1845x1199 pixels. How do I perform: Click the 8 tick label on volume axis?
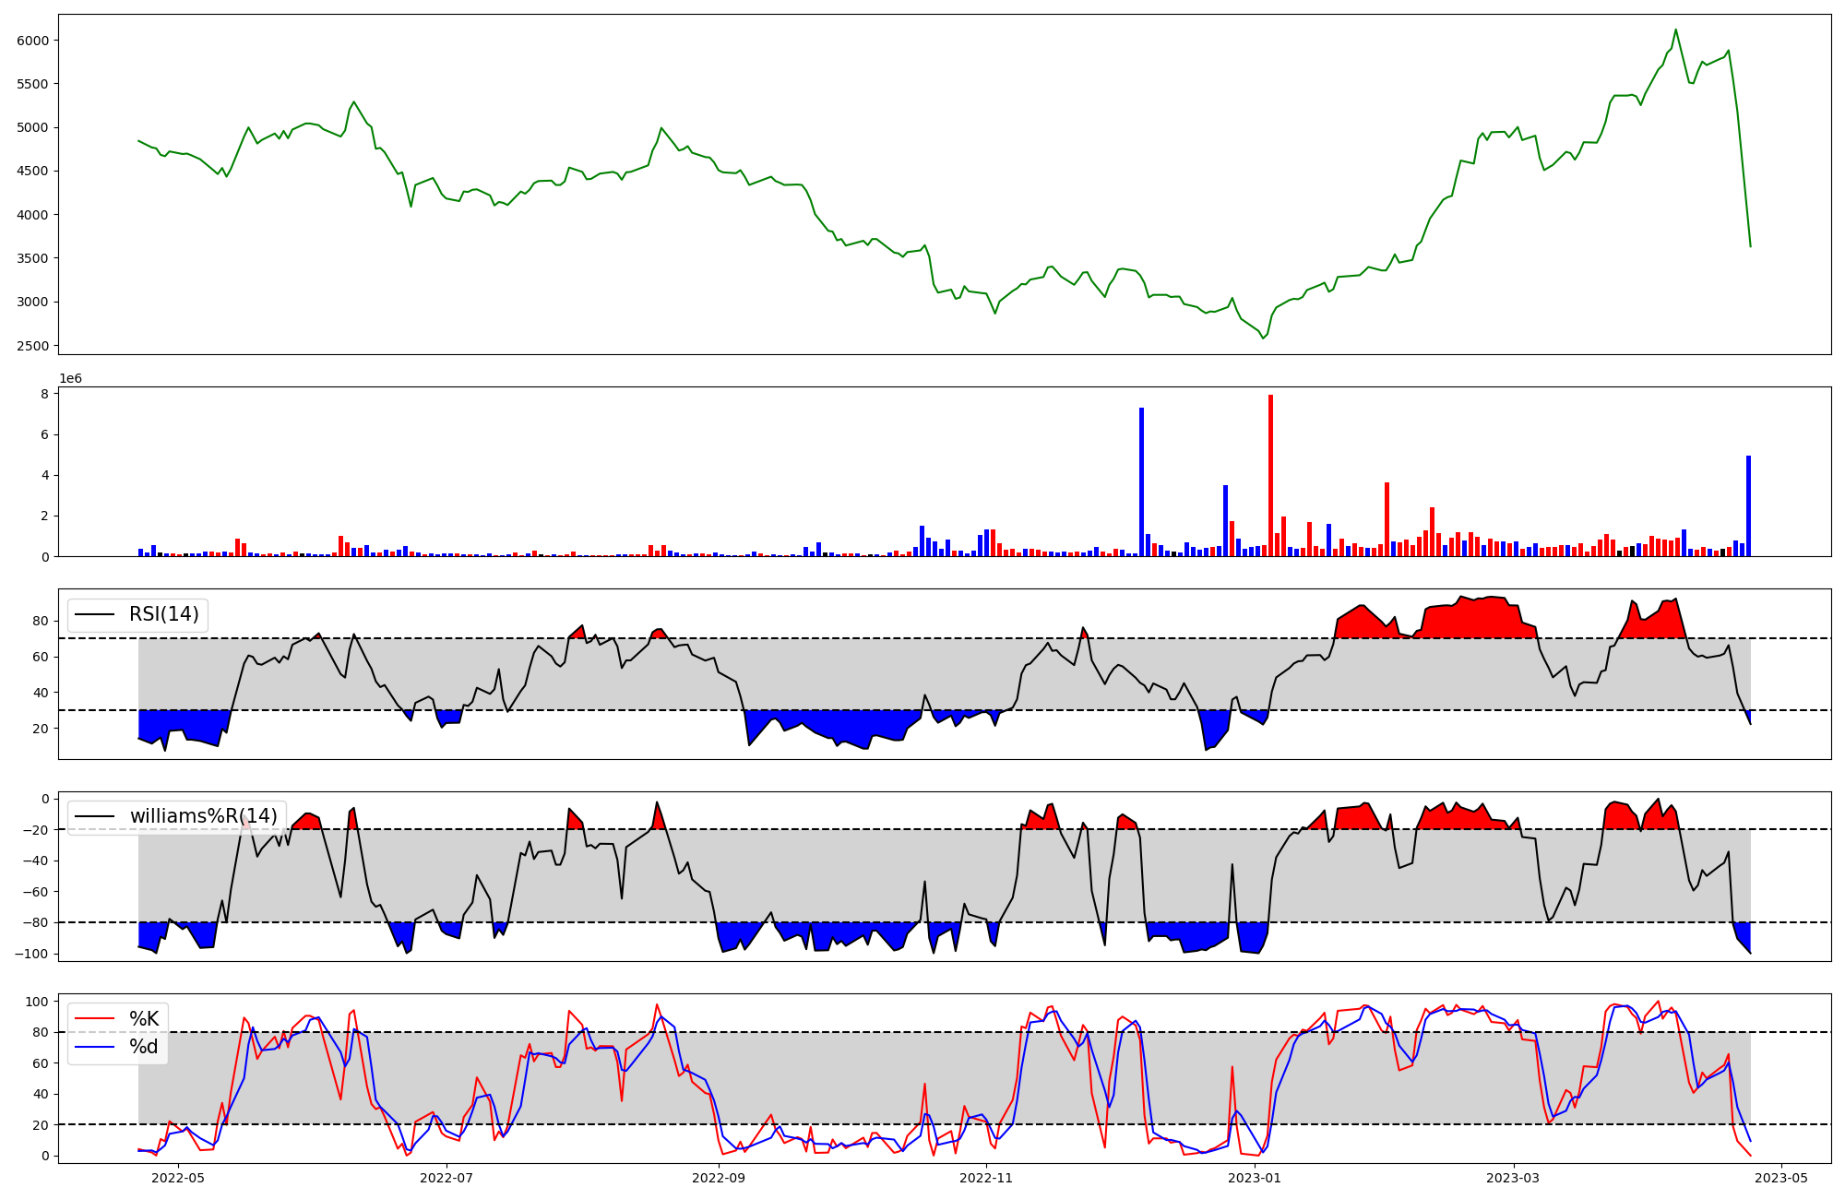[x=44, y=394]
